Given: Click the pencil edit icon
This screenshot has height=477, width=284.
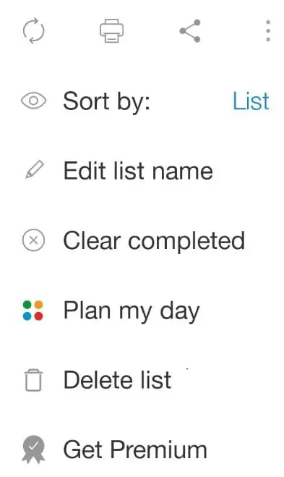Looking at the screenshot, I should click(34, 170).
